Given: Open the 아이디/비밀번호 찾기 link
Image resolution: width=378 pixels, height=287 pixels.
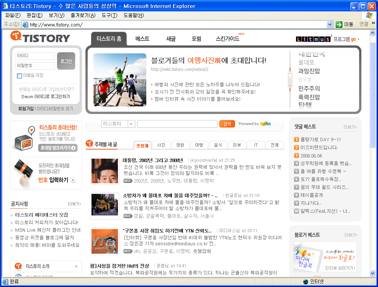Looking at the screenshot, I should point(55,109).
